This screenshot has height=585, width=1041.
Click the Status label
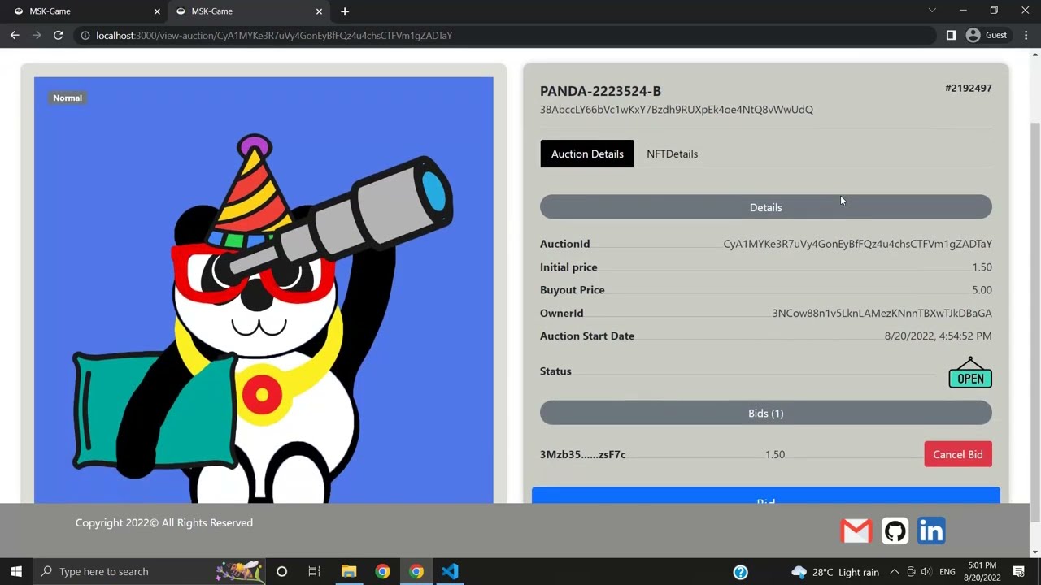[555, 371]
